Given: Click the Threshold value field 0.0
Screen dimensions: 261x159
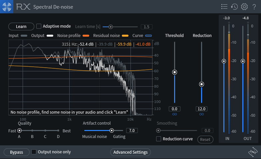Looking at the screenshot, I should (174, 109).
